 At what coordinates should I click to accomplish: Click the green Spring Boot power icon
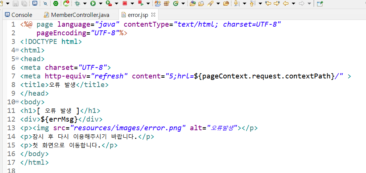click(x=56, y=3)
